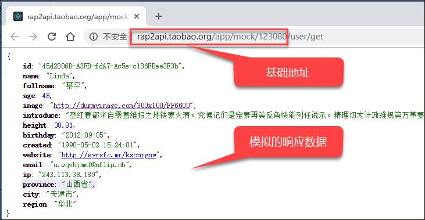The height and width of the screenshot is (220, 425).
Task: Click the "id" key label
Action: [27, 66]
